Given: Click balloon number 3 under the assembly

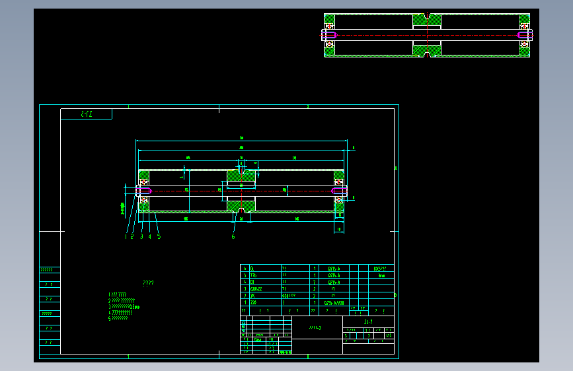Looking at the screenshot, I should click(141, 236).
